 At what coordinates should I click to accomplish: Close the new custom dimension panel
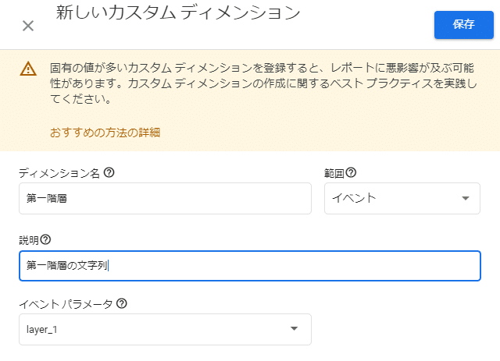pyautogui.click(x=28, y=26)
